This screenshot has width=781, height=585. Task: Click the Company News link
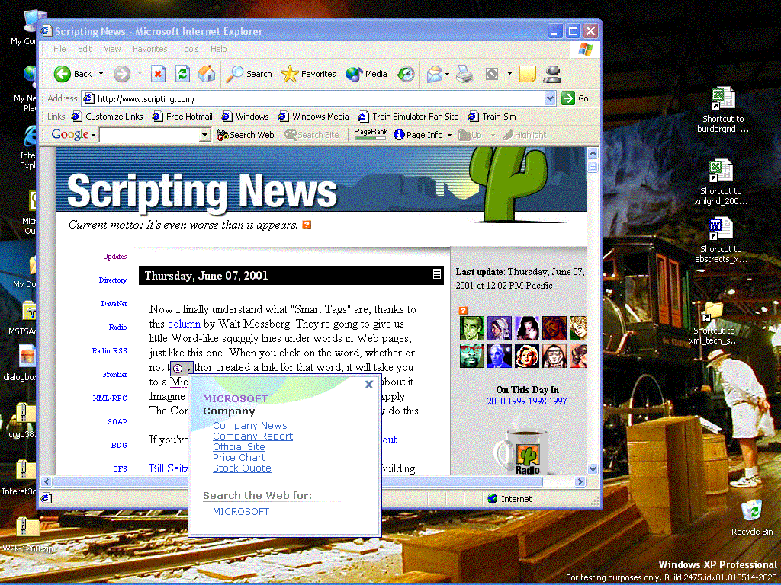coord(249,426)
